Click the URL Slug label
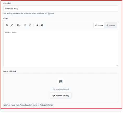This screenshot has width=123, height=113. pyautogui.click(x=7, y=3)
